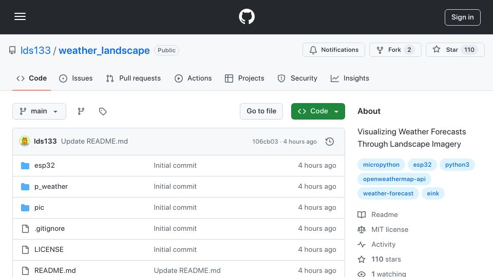Image resolution: width=493 pixels, height=277 pixels.
Task: Open the lds133 commit author name link
Action: [45, 142]
